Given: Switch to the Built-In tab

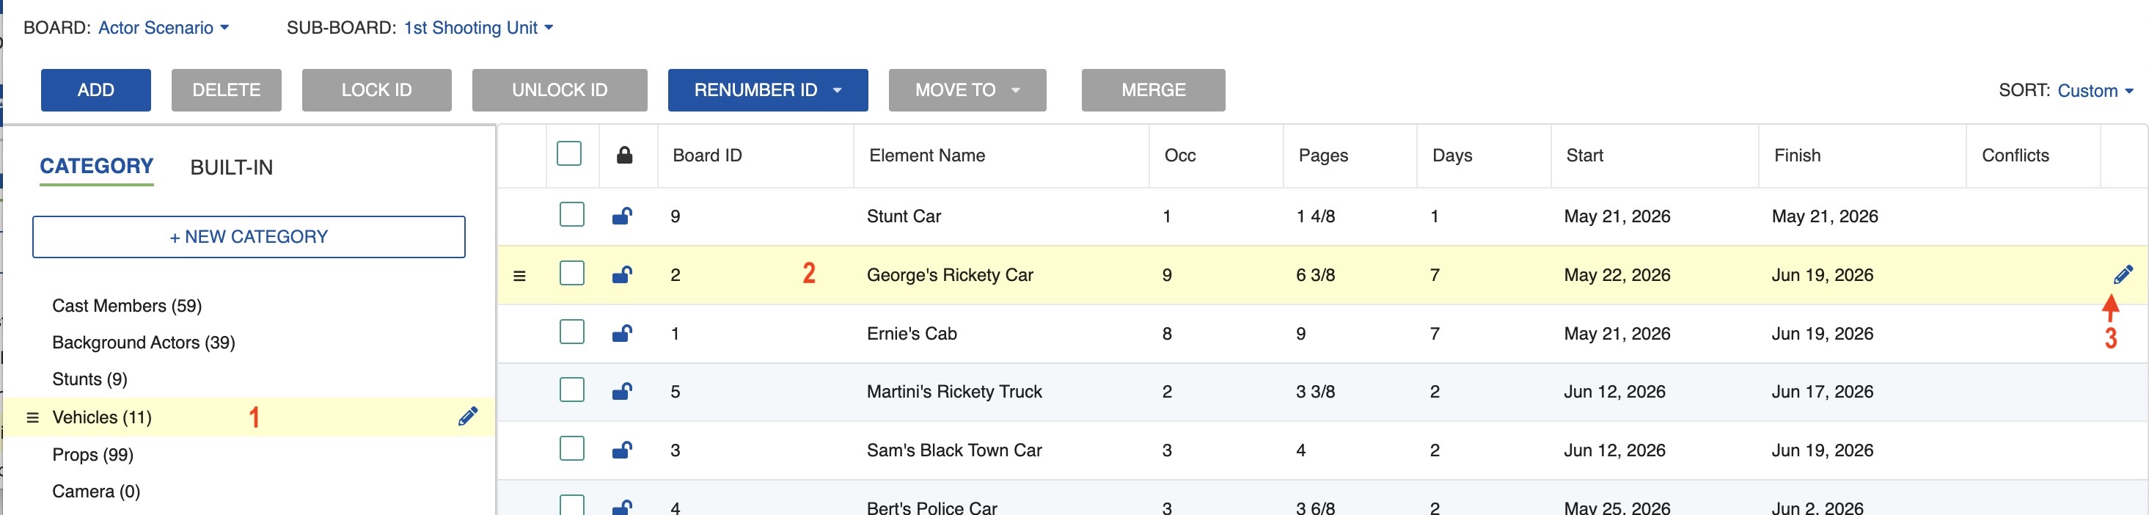Looking at the screenshot, I should (231, 167).
